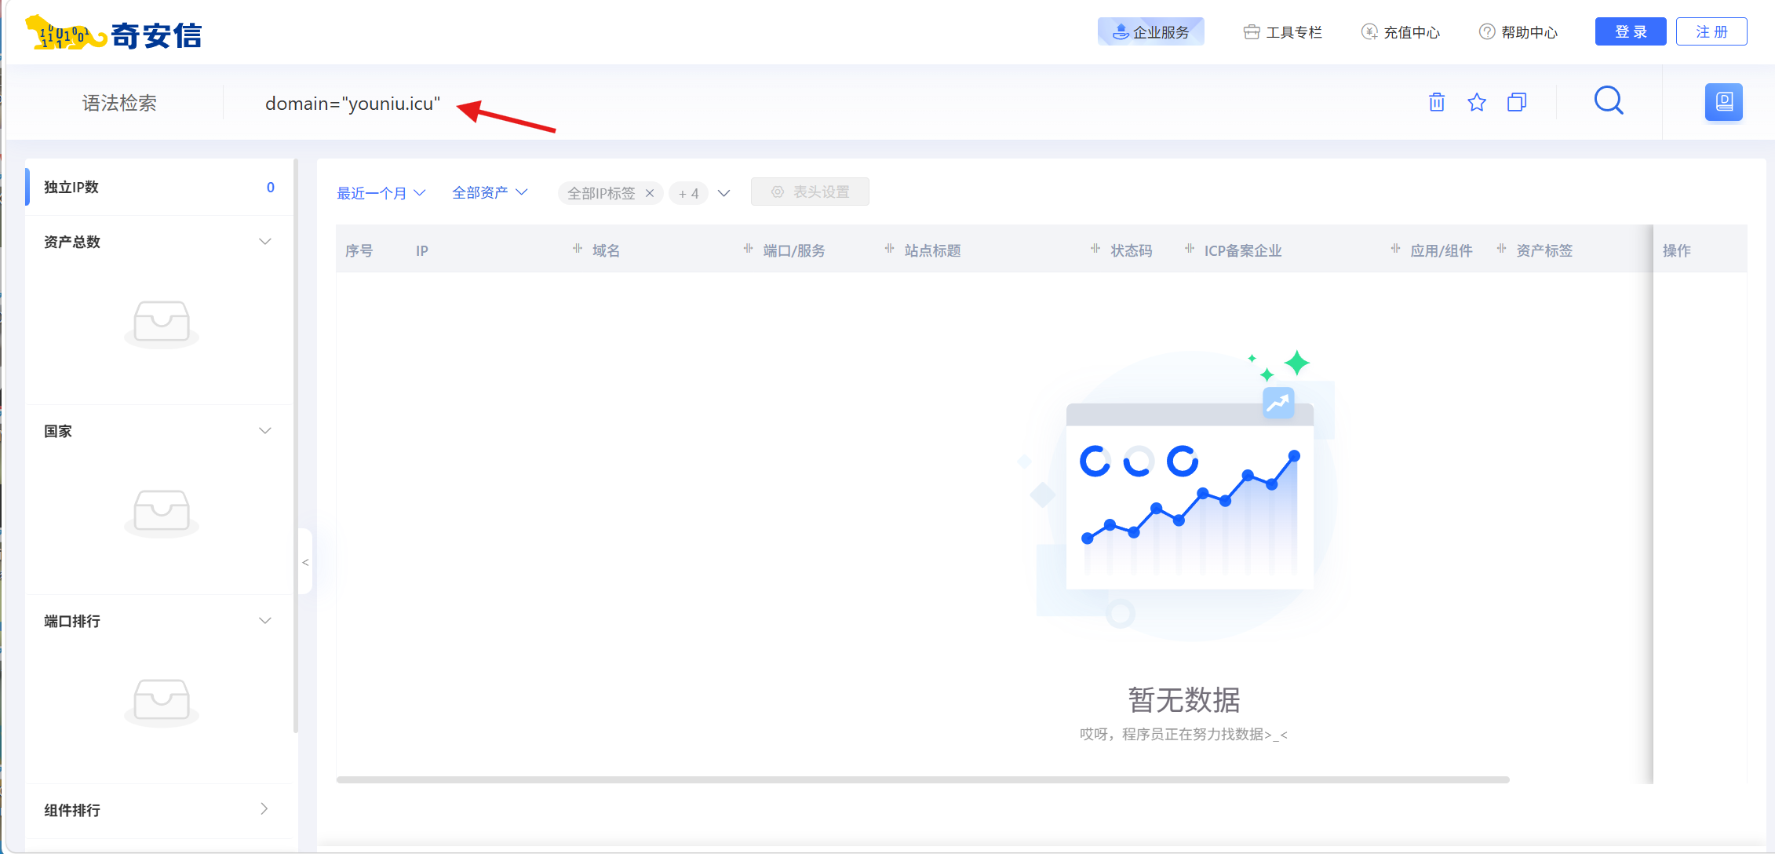This screenshot has height=854, width=1775.
Task: Click the 表头设置 button
Action: pos(810,192)
